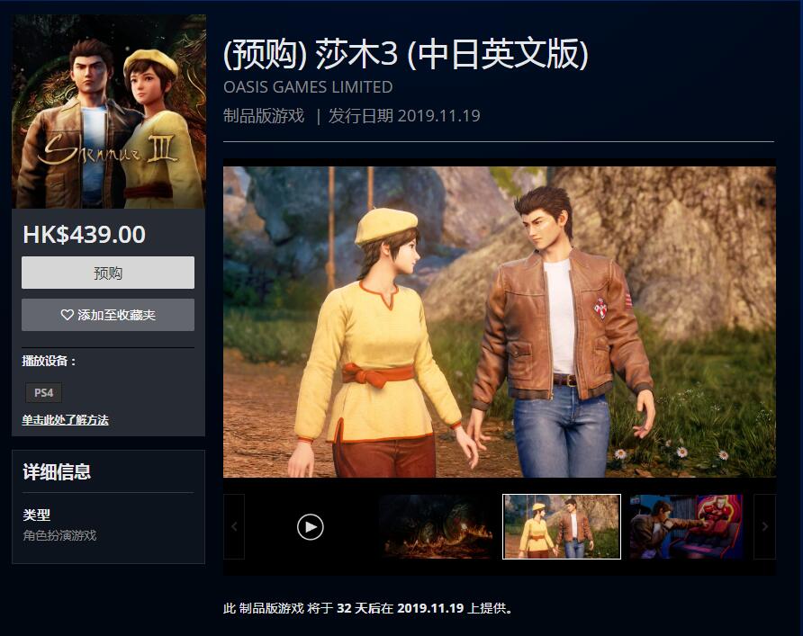Play the trailer video thumbnail
Image resolution: width=803 pixels, height=636 pixels.
311,526
